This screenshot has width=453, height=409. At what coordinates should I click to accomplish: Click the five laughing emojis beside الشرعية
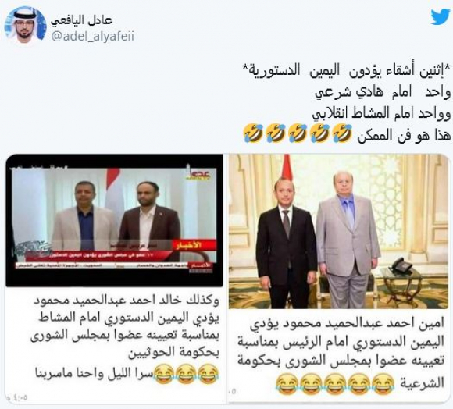335,383
